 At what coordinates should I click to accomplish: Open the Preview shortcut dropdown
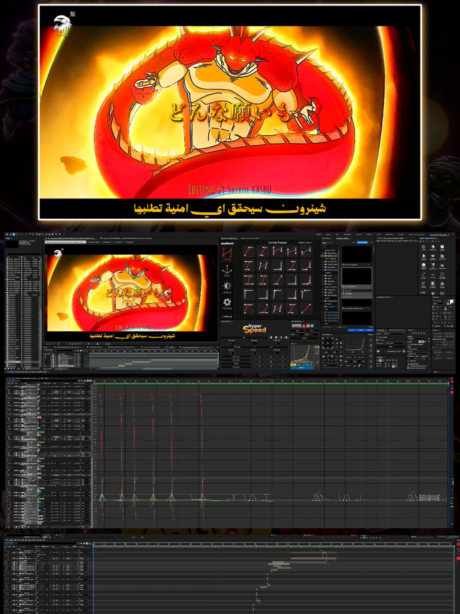click(x=418, y=338)
